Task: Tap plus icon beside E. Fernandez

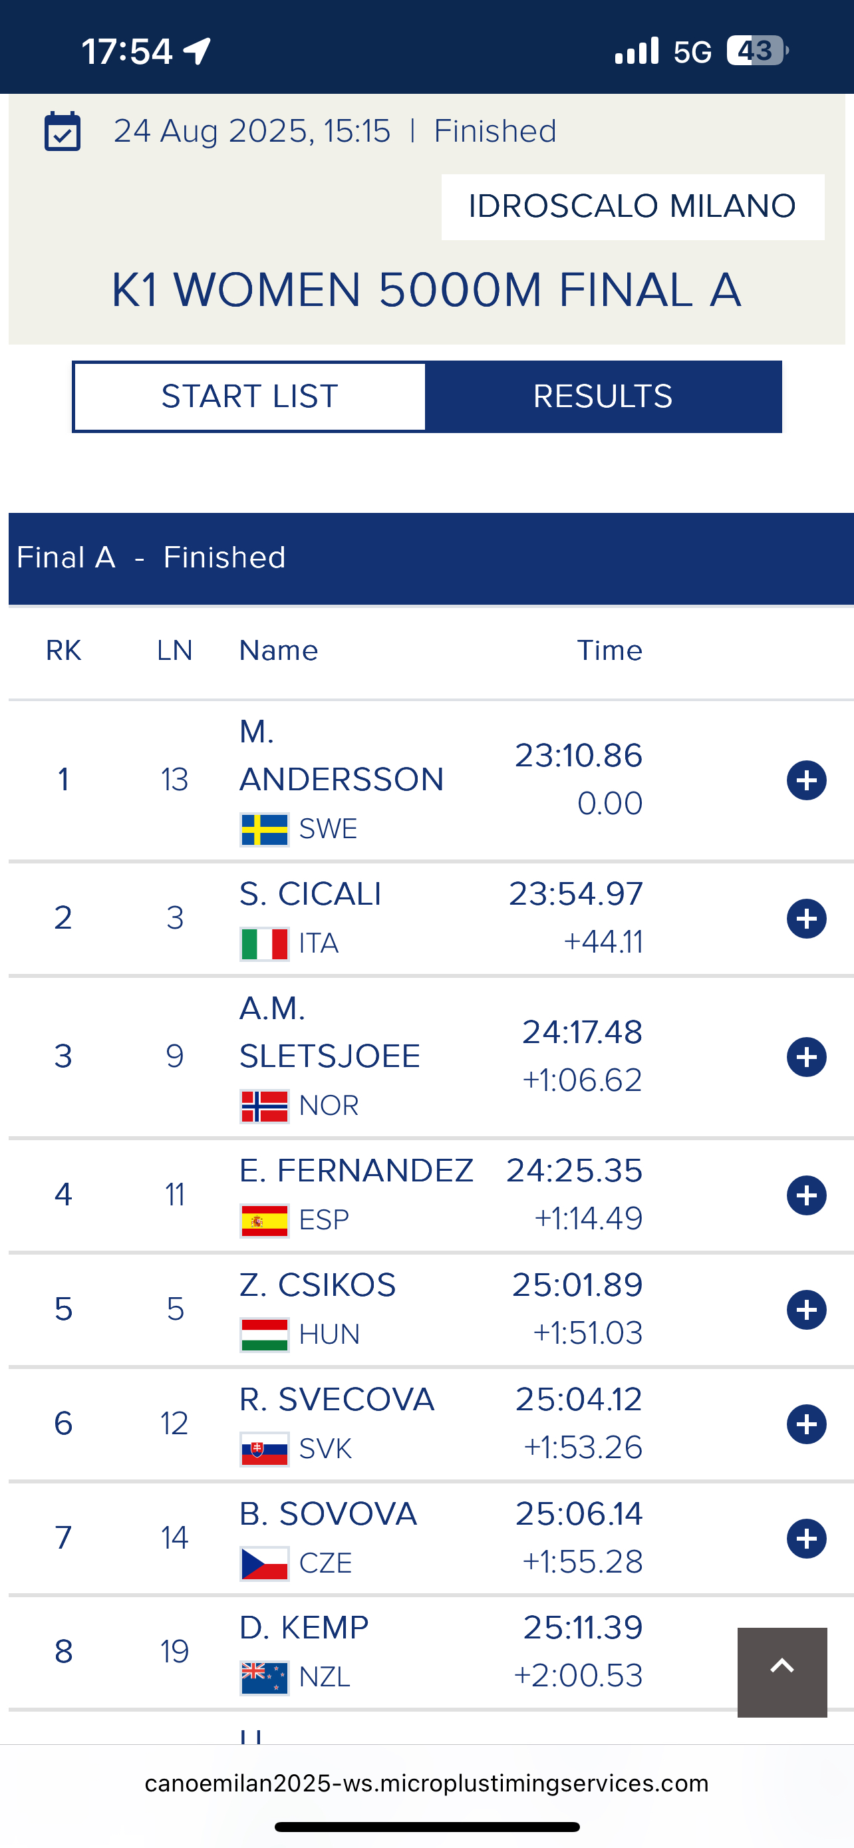Action: click(806, 1195)
